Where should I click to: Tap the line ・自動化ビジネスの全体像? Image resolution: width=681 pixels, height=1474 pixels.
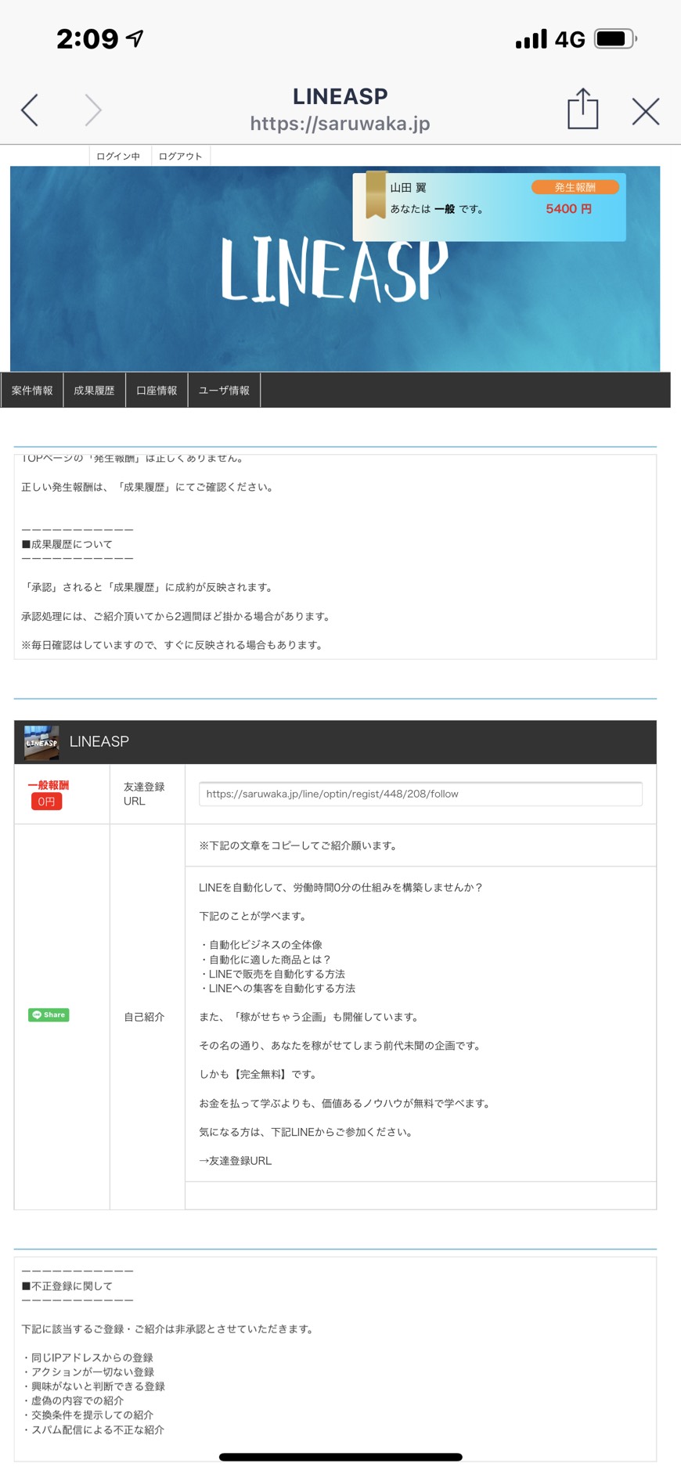(261, 945)
